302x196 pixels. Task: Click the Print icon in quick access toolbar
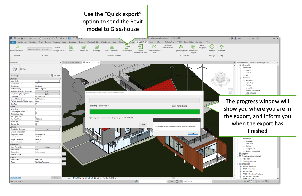41,38
